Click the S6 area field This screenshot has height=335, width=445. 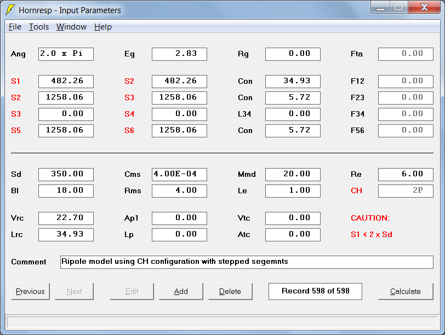[x=179, y=131]
